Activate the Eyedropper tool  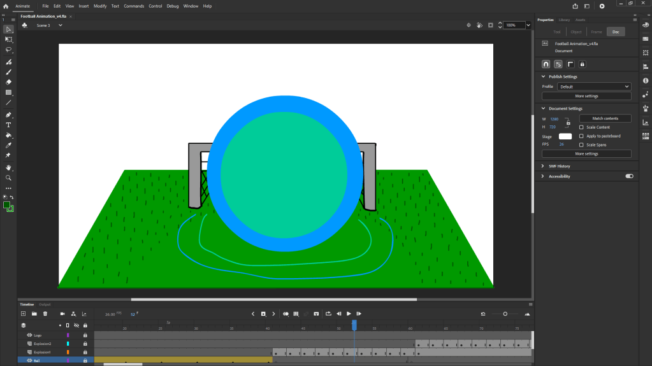(x=9, y=145)
